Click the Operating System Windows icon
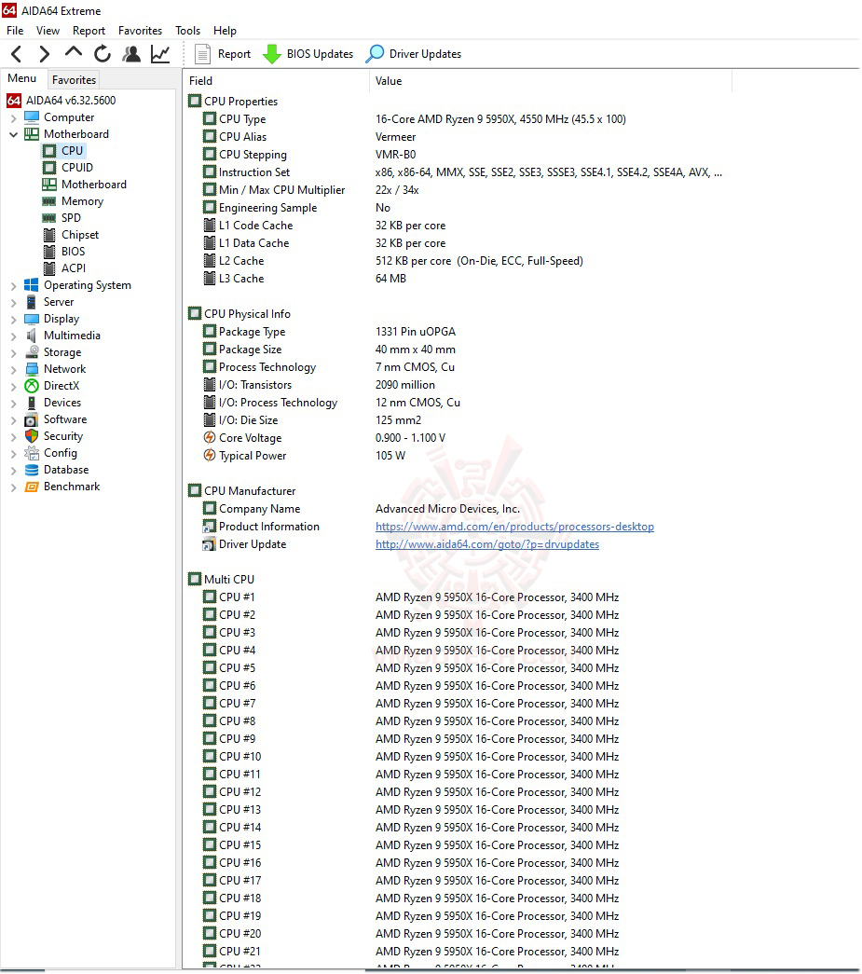This screenshot has height=974, width=862. pyautogui.click(x=32, y=285)
